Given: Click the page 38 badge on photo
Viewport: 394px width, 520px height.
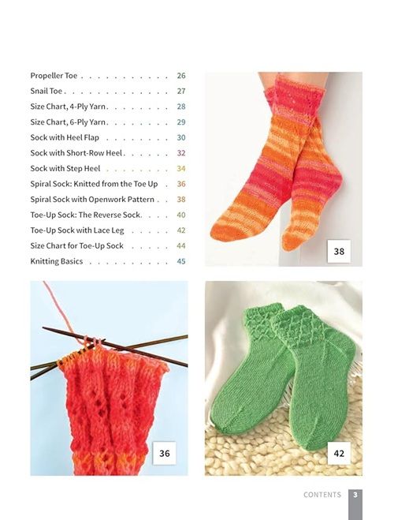Looking at the screenshot, I should point(339,252).
